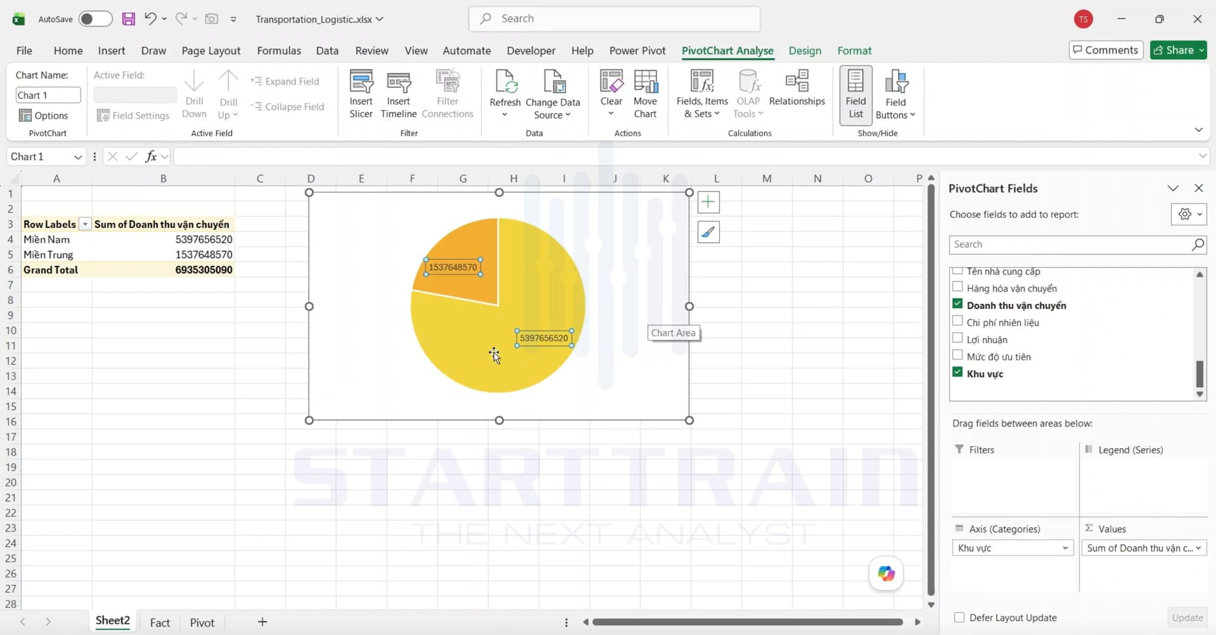The height and width of the screenshot is (635, 1216).
Task: Uncheck the Khu vực field
Action: tap(957, 373)
